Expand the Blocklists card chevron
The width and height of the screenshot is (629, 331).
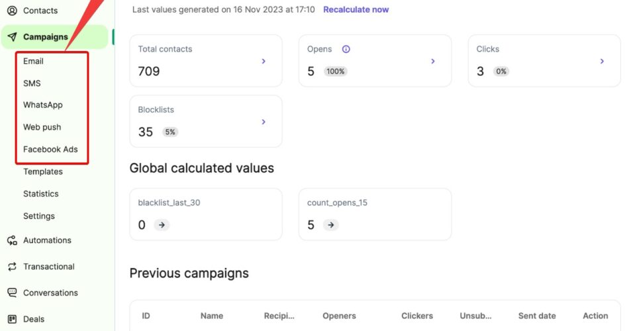264,122
